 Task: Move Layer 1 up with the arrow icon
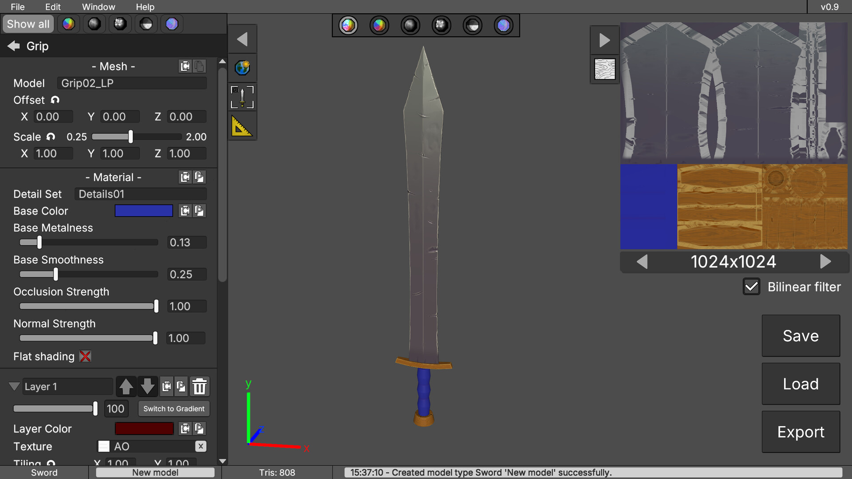(126, 386)
